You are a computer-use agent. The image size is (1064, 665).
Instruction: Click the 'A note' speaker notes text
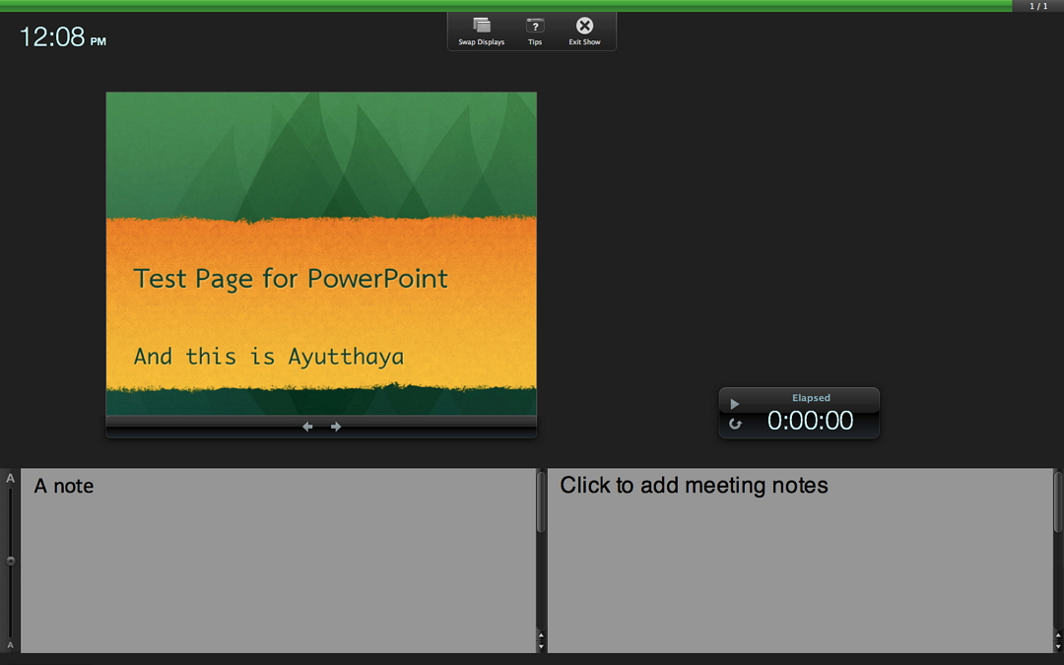pyautogui.click(x=64, y=486)
